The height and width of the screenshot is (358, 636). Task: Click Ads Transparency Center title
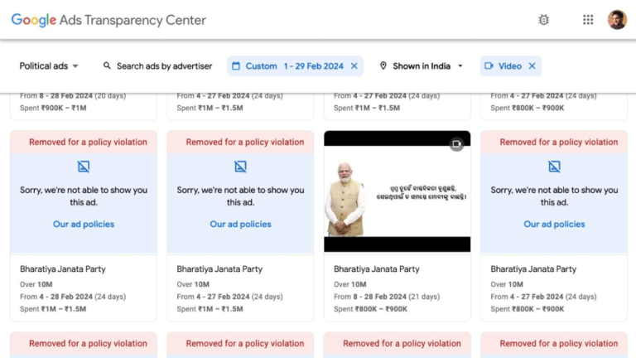coord(132,20)
